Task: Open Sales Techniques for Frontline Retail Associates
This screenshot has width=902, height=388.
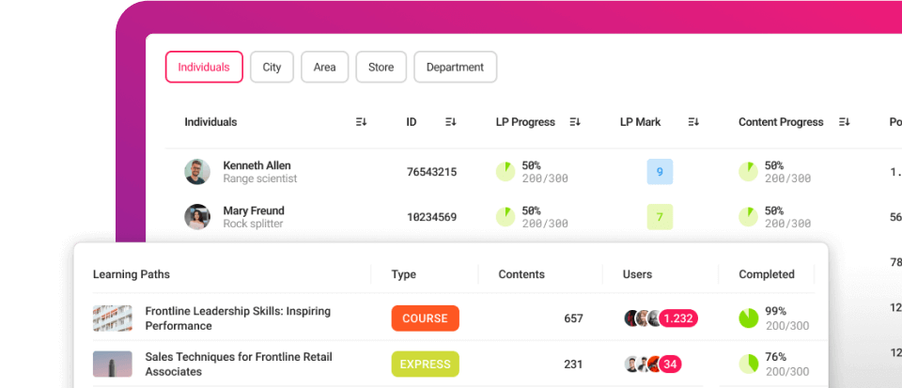Action: tap(238, 364)
